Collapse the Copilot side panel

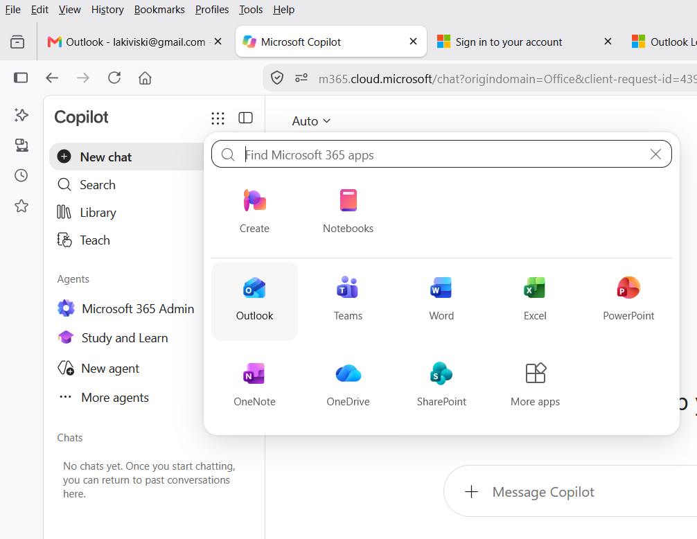click(246, 118)
